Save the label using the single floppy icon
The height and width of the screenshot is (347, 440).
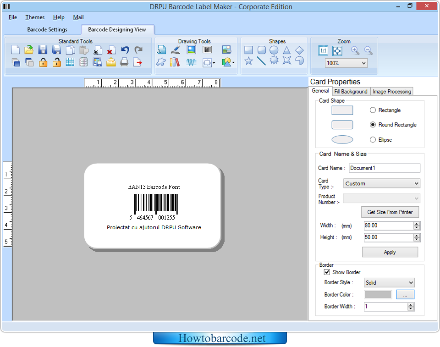(x=43, y=50)
